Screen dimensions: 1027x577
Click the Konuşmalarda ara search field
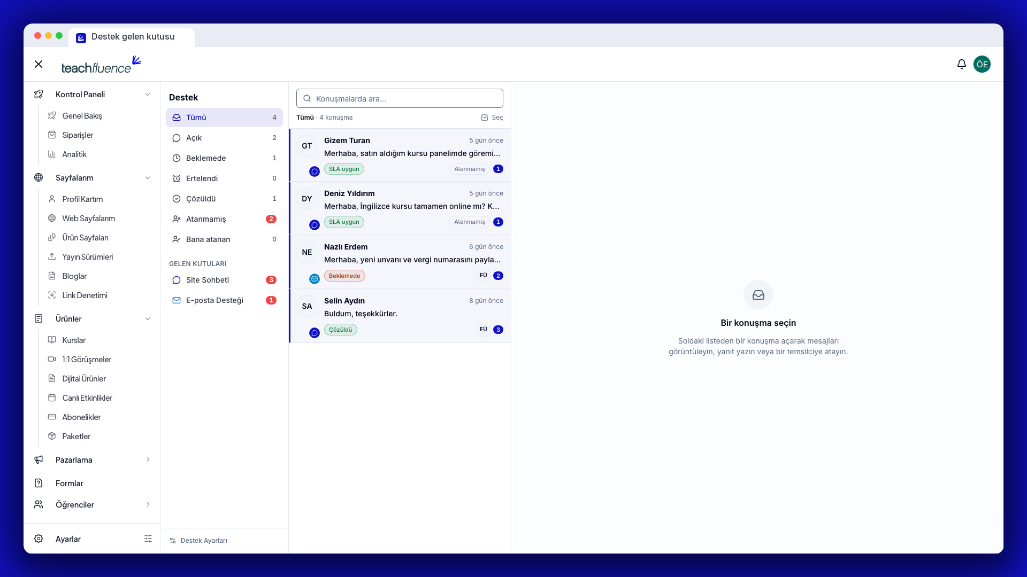click(x=400, y=98)
